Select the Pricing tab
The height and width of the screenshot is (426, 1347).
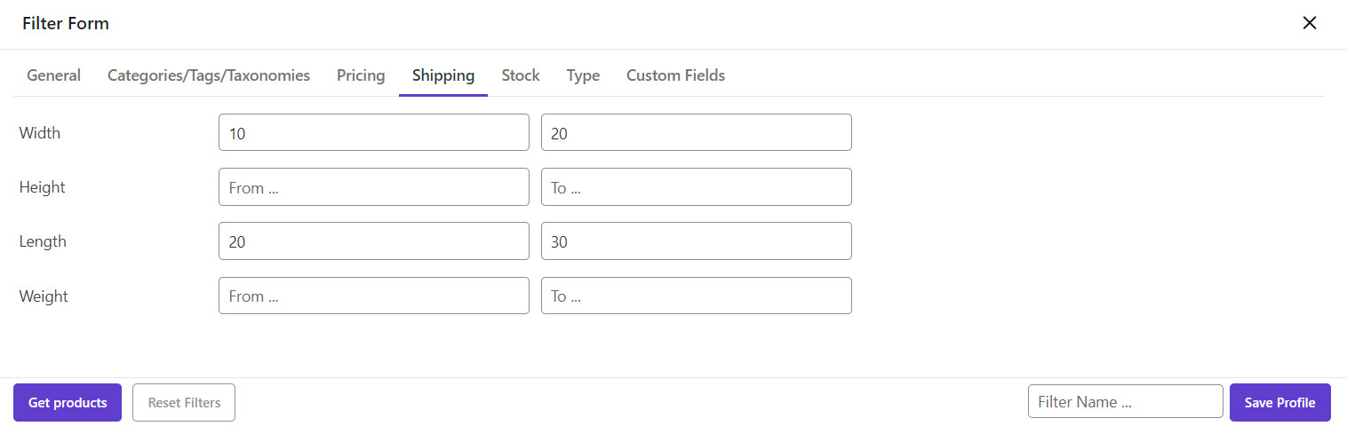tap(361, 75)
